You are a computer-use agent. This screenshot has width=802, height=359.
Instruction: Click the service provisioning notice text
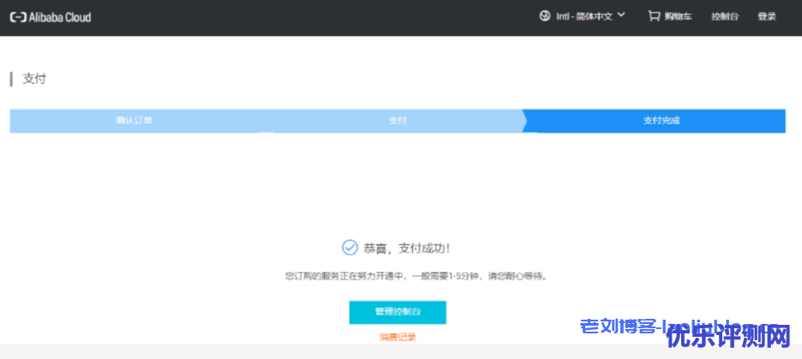[x=416, y=276]
